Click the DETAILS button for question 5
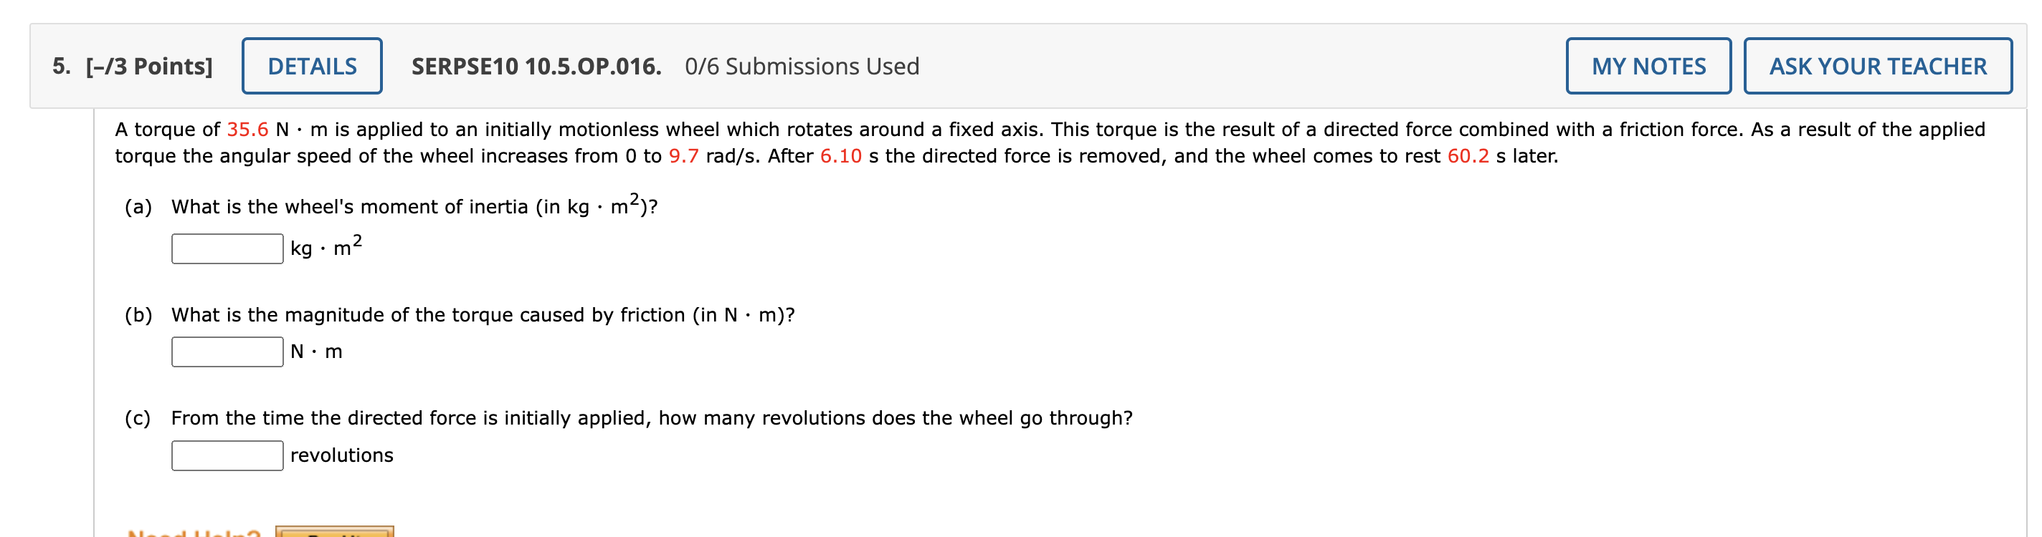The width and height of the screenshot is (2042, 537). [311, 66]
